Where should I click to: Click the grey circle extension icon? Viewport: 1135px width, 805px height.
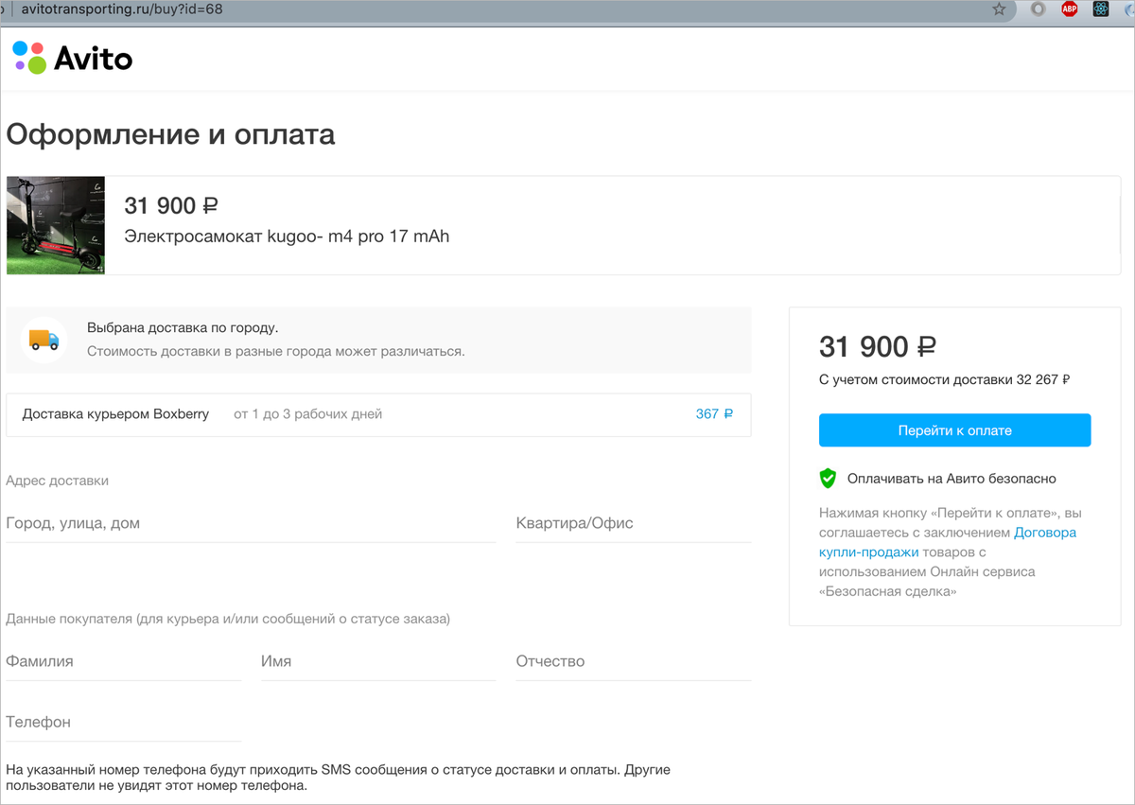click(1038, 9)
